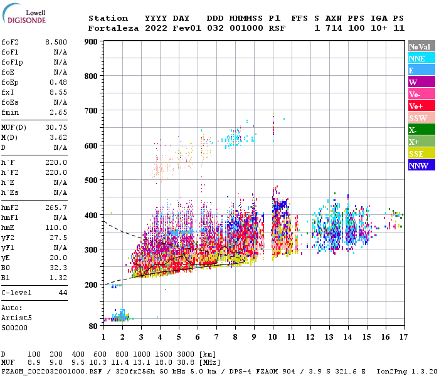Click the hmE value 110.0
The image size is (439, 376).
(x=56, y=227)
